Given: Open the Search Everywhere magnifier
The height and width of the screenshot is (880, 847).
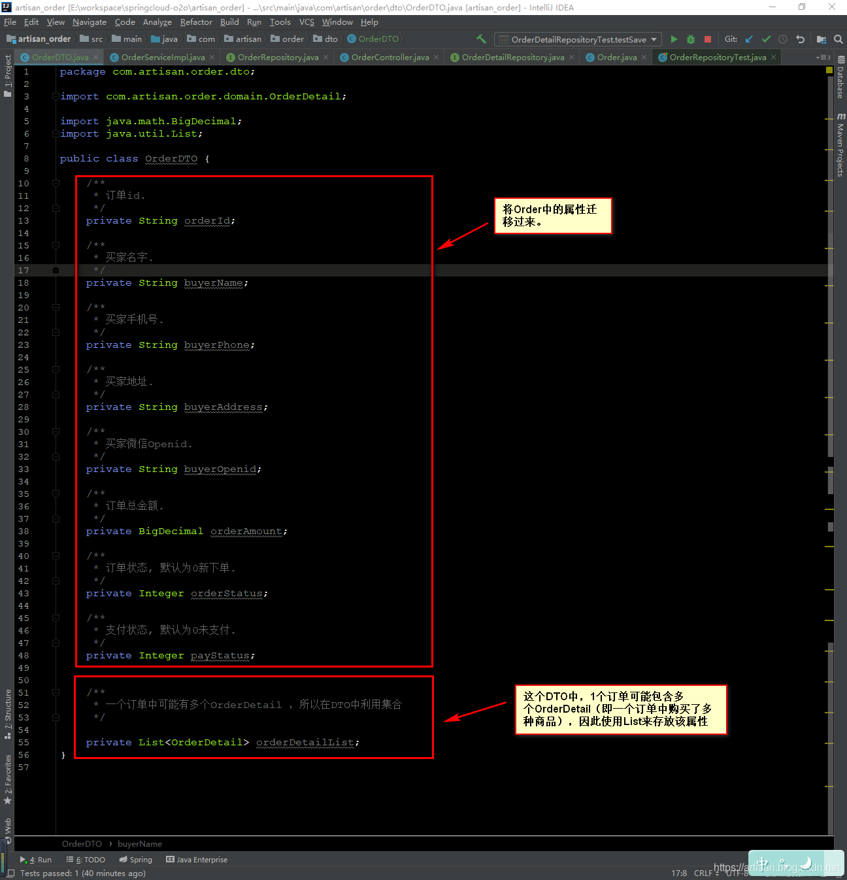Looking at the screenshot, I should pyautogui.click(x=838, y=39).
